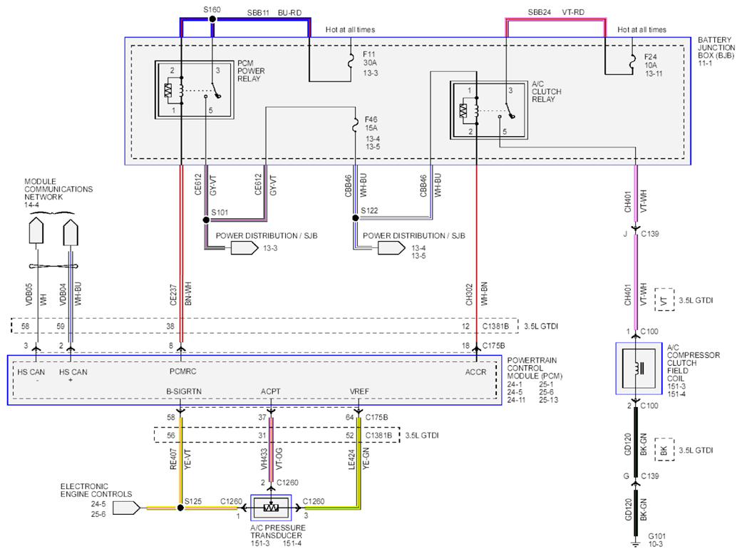Click the Power Distribution 13-3 reference arrow

click(x=244, y=247)
